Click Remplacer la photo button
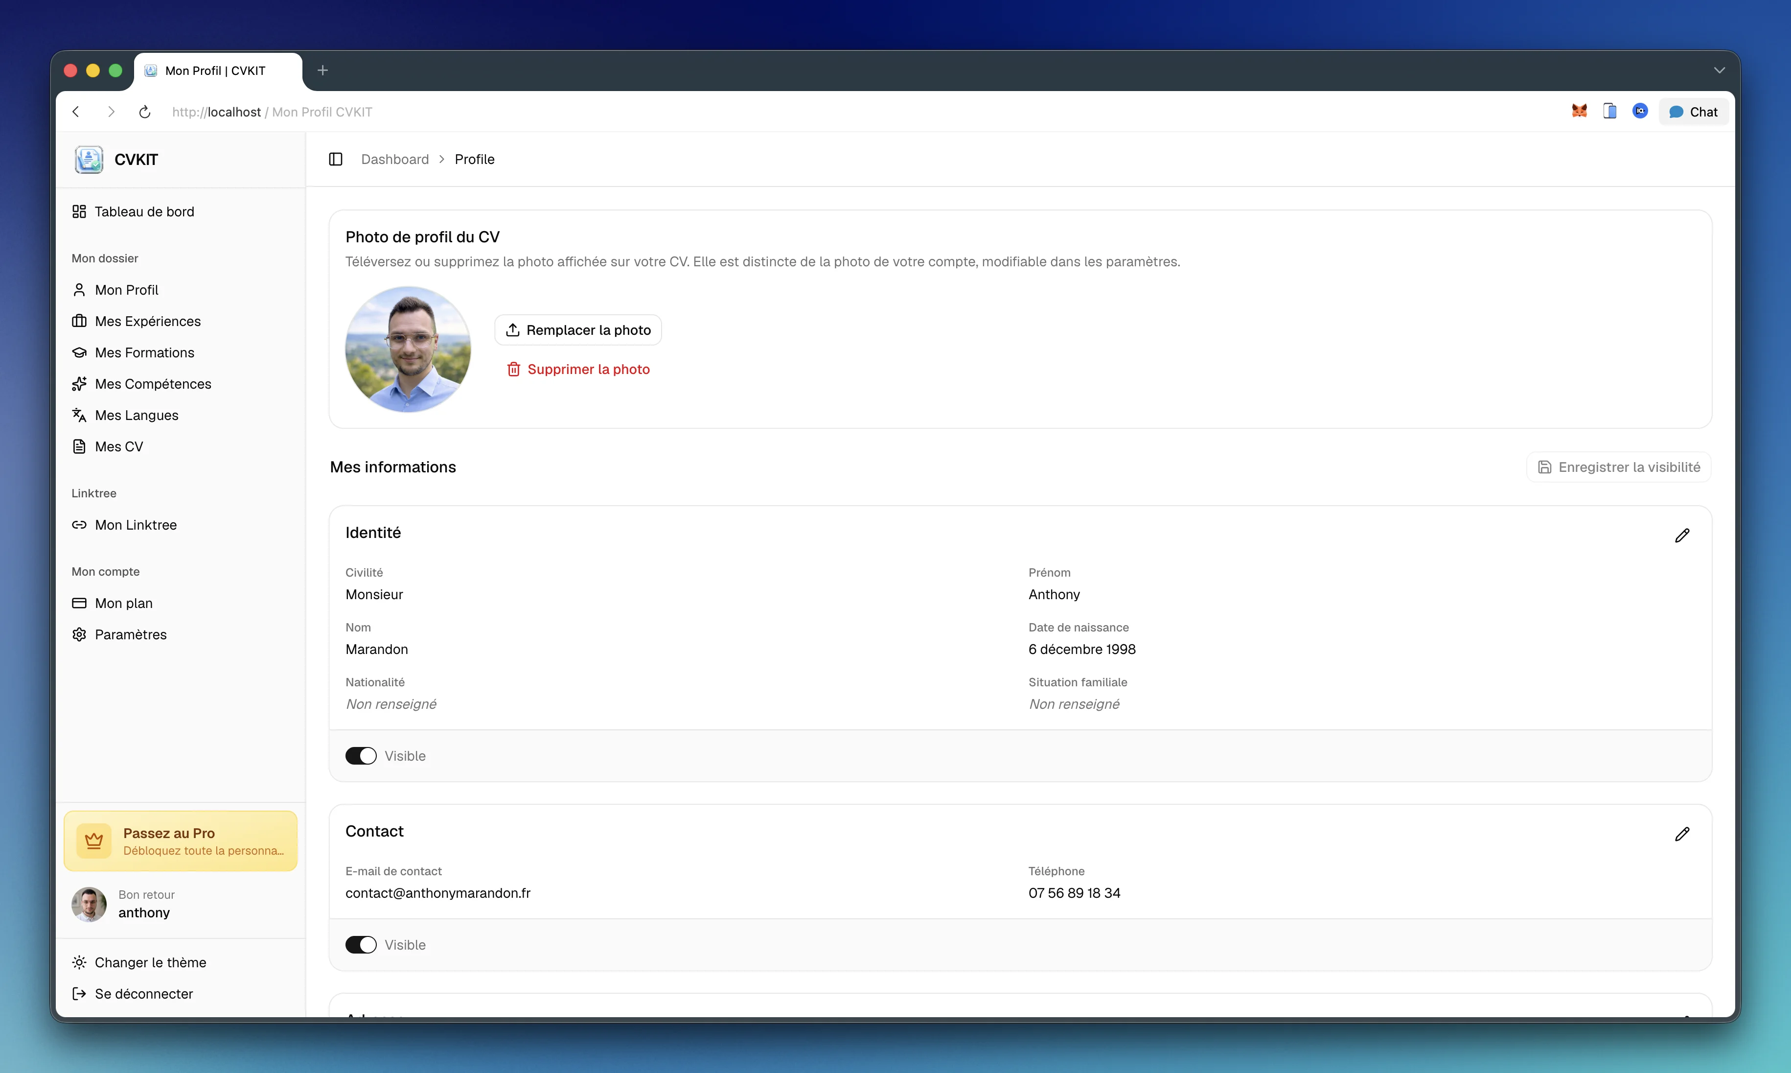The height and width of the screenshot is (1073, 1791). pyautogui.click(x=578, y=330)
